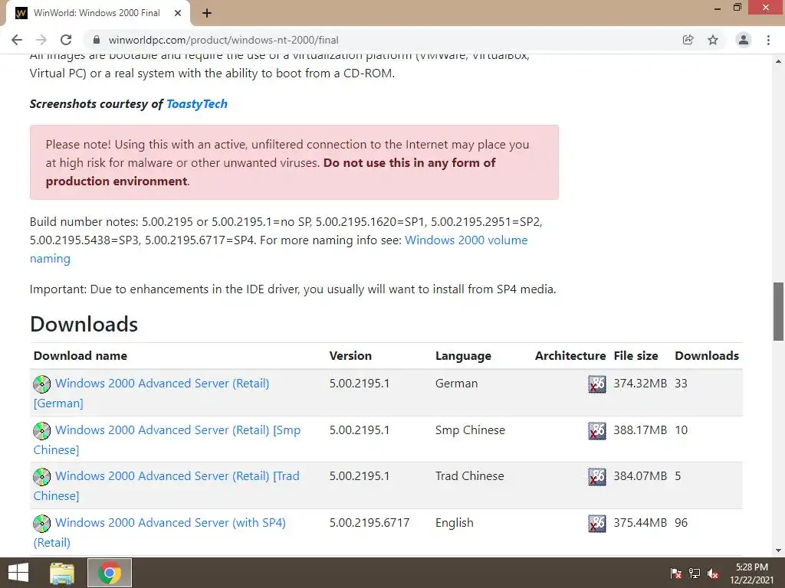
Task: Open the Windows Start button
Action: [x=18, y=573]
